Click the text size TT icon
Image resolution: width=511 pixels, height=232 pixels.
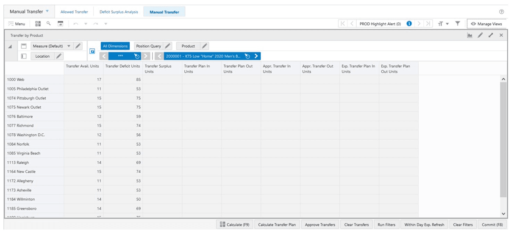tap(441, 24)
